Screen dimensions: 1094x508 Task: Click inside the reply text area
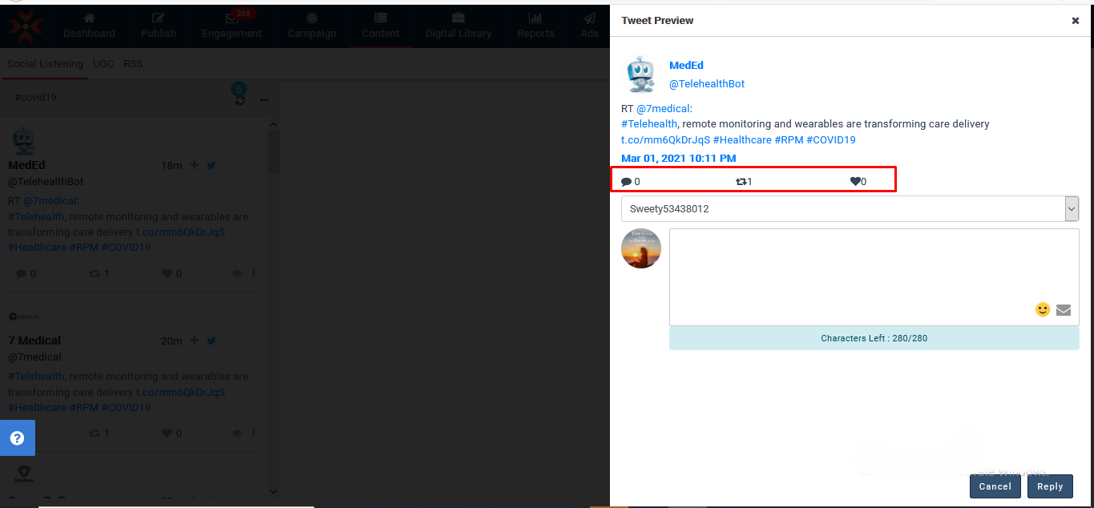click(x=850, y=268)
